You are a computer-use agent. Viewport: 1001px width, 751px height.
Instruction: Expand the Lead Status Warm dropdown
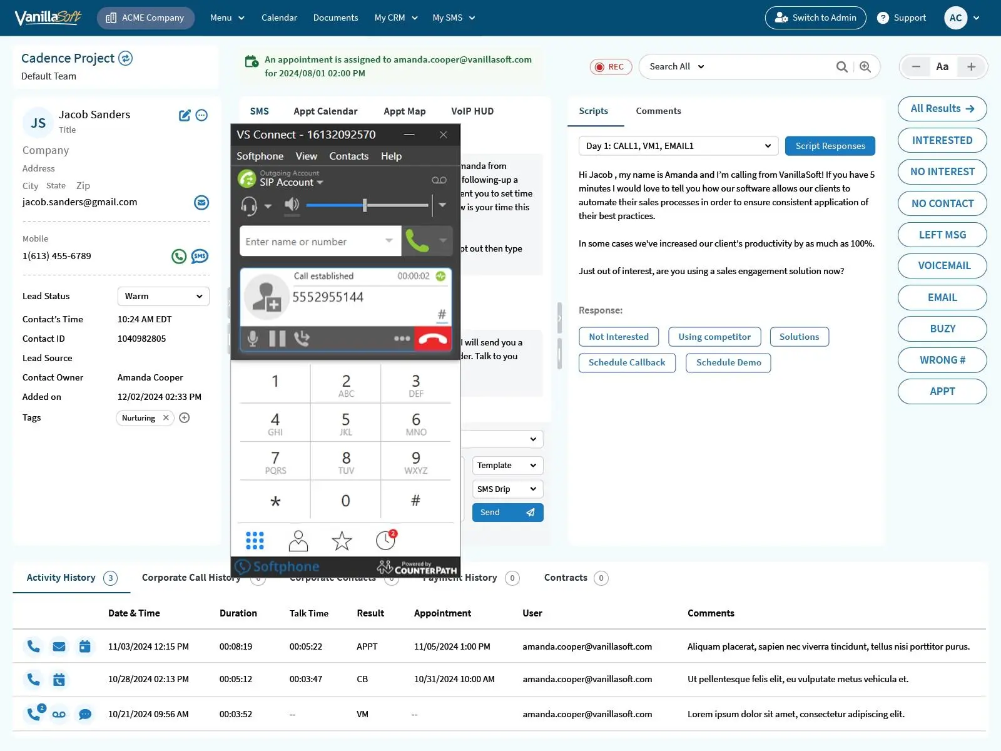click(x=163, y=297)
